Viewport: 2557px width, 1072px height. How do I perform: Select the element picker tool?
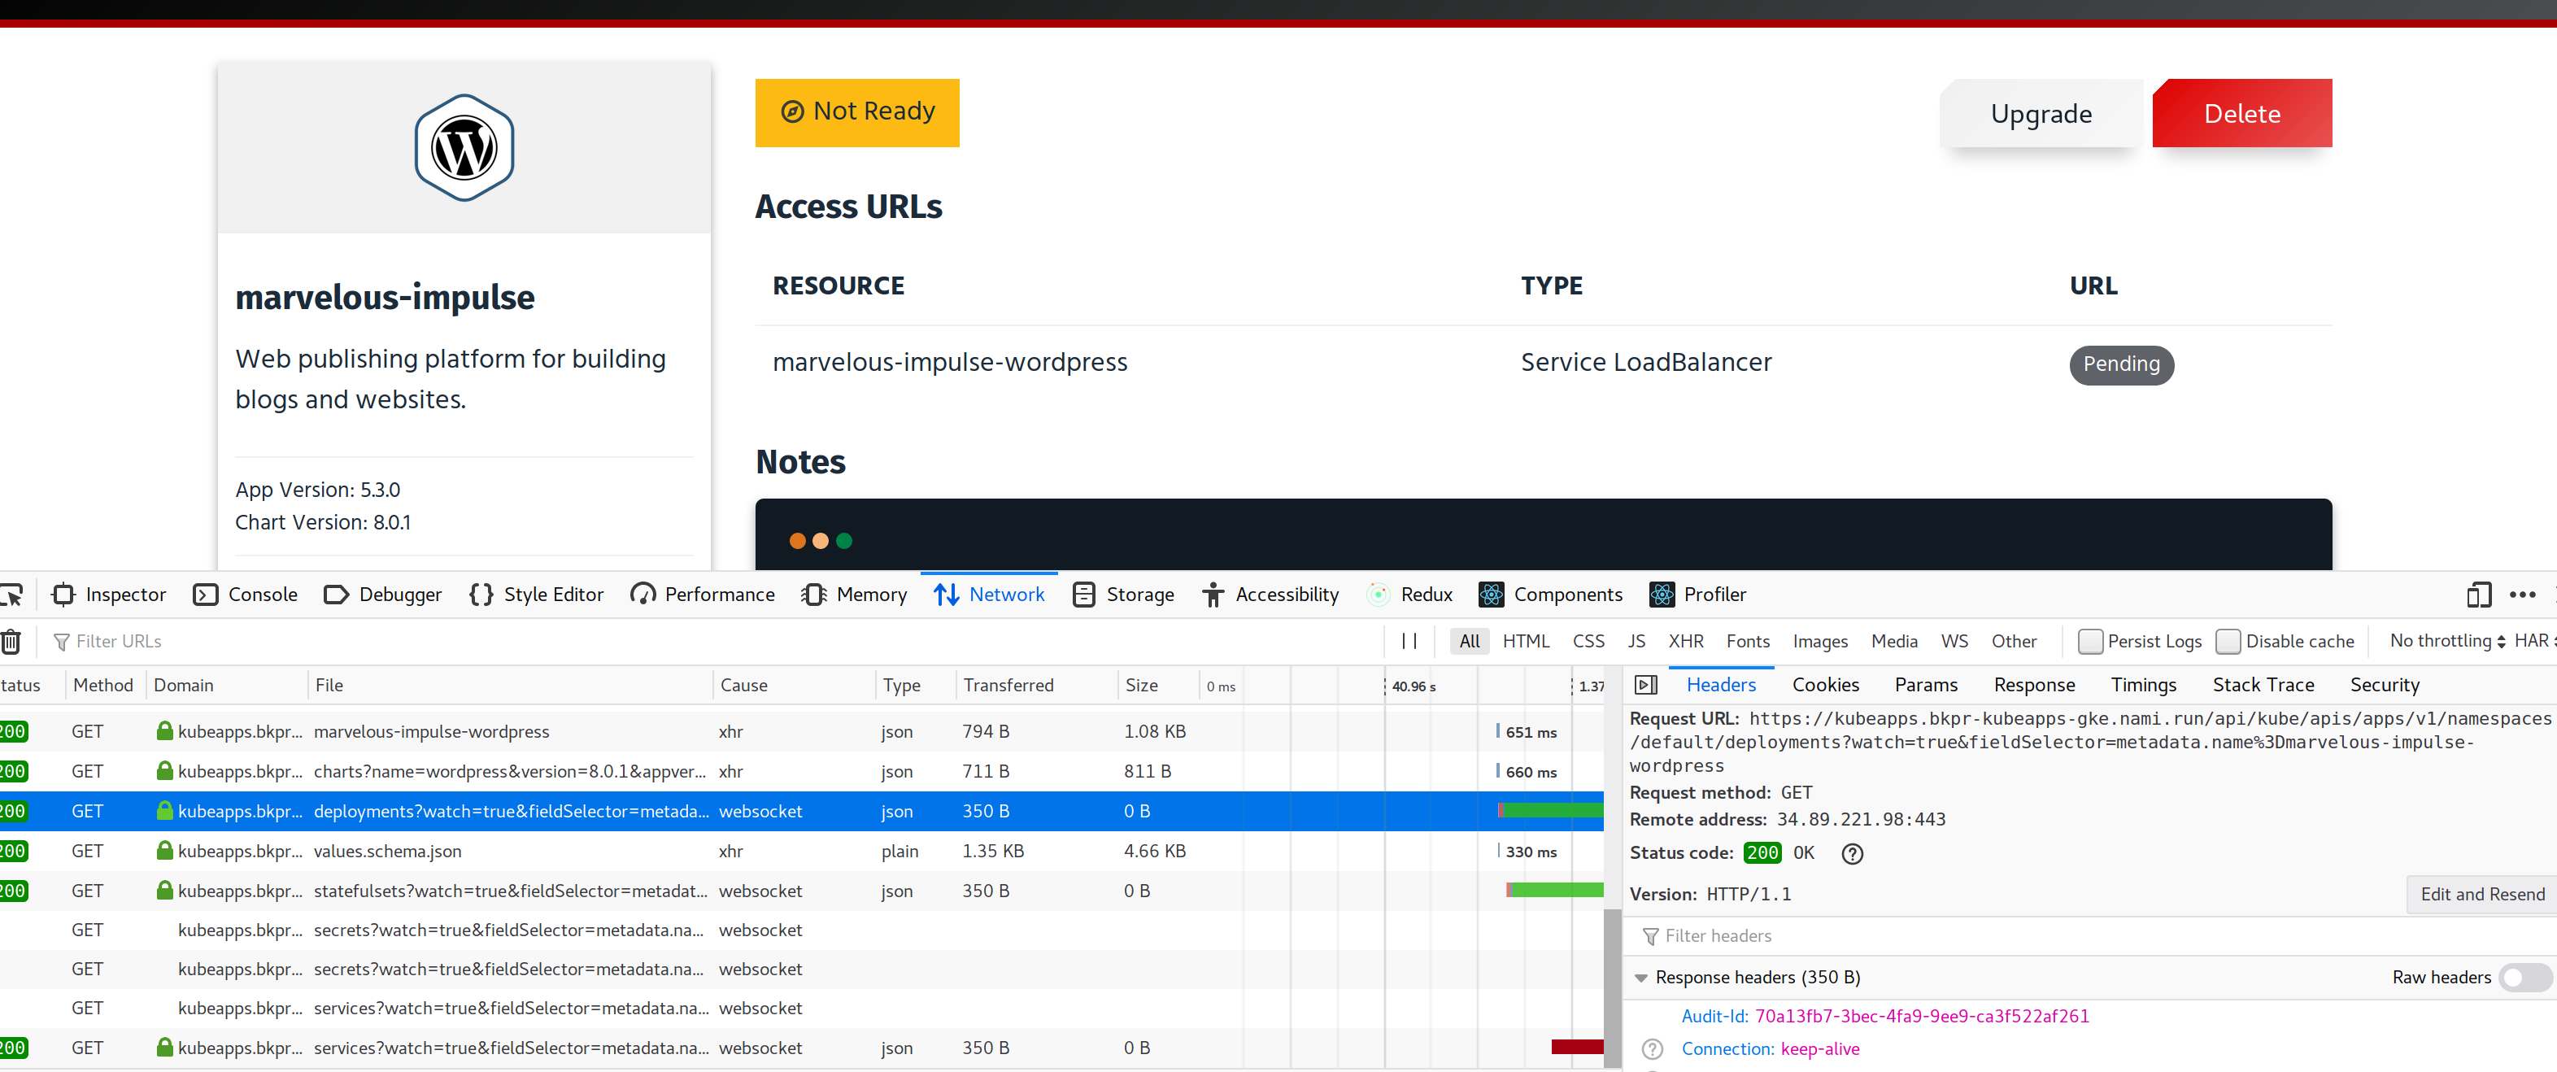click(x=14, y=594)
